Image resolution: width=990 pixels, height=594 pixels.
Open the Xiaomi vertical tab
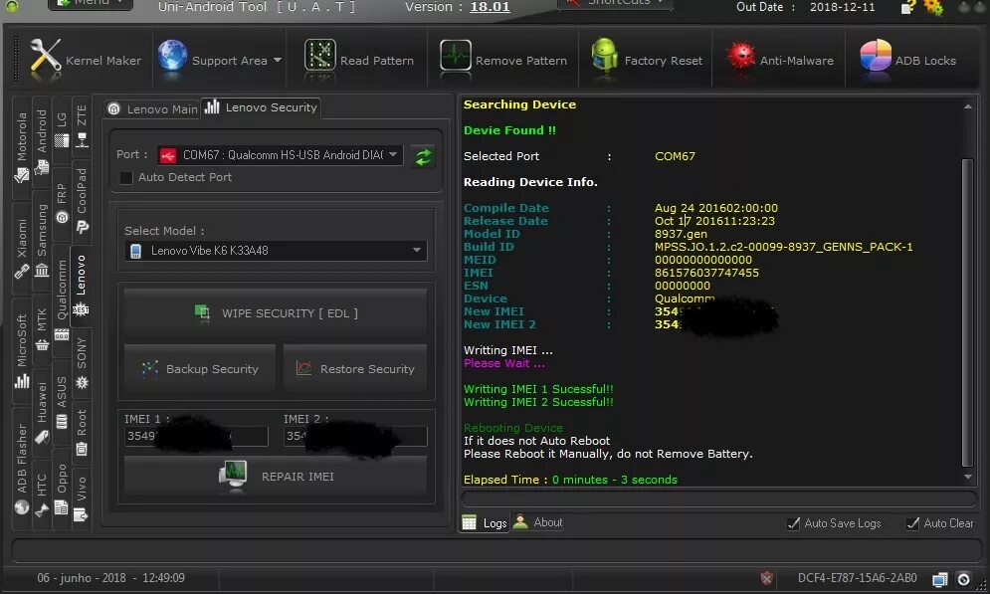22,249
